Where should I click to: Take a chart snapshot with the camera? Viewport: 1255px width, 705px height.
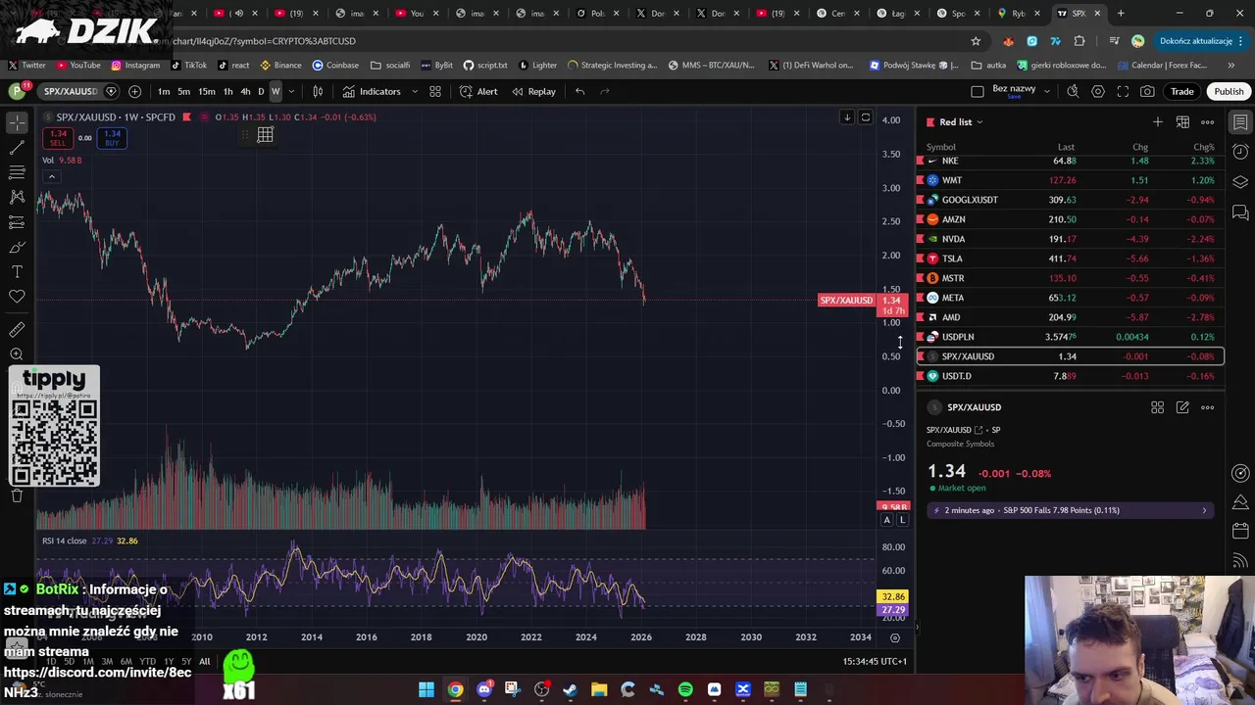click(1147, 91)
